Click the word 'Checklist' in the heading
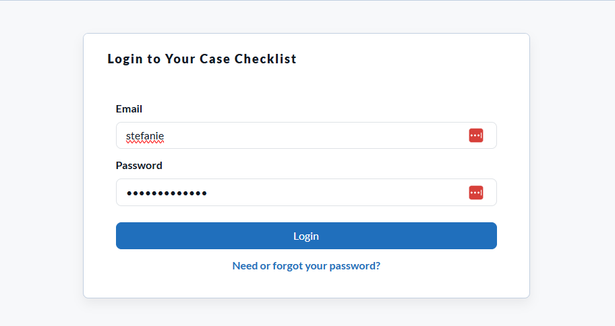The width and height of the screenshot is (615, 326). 266,59
